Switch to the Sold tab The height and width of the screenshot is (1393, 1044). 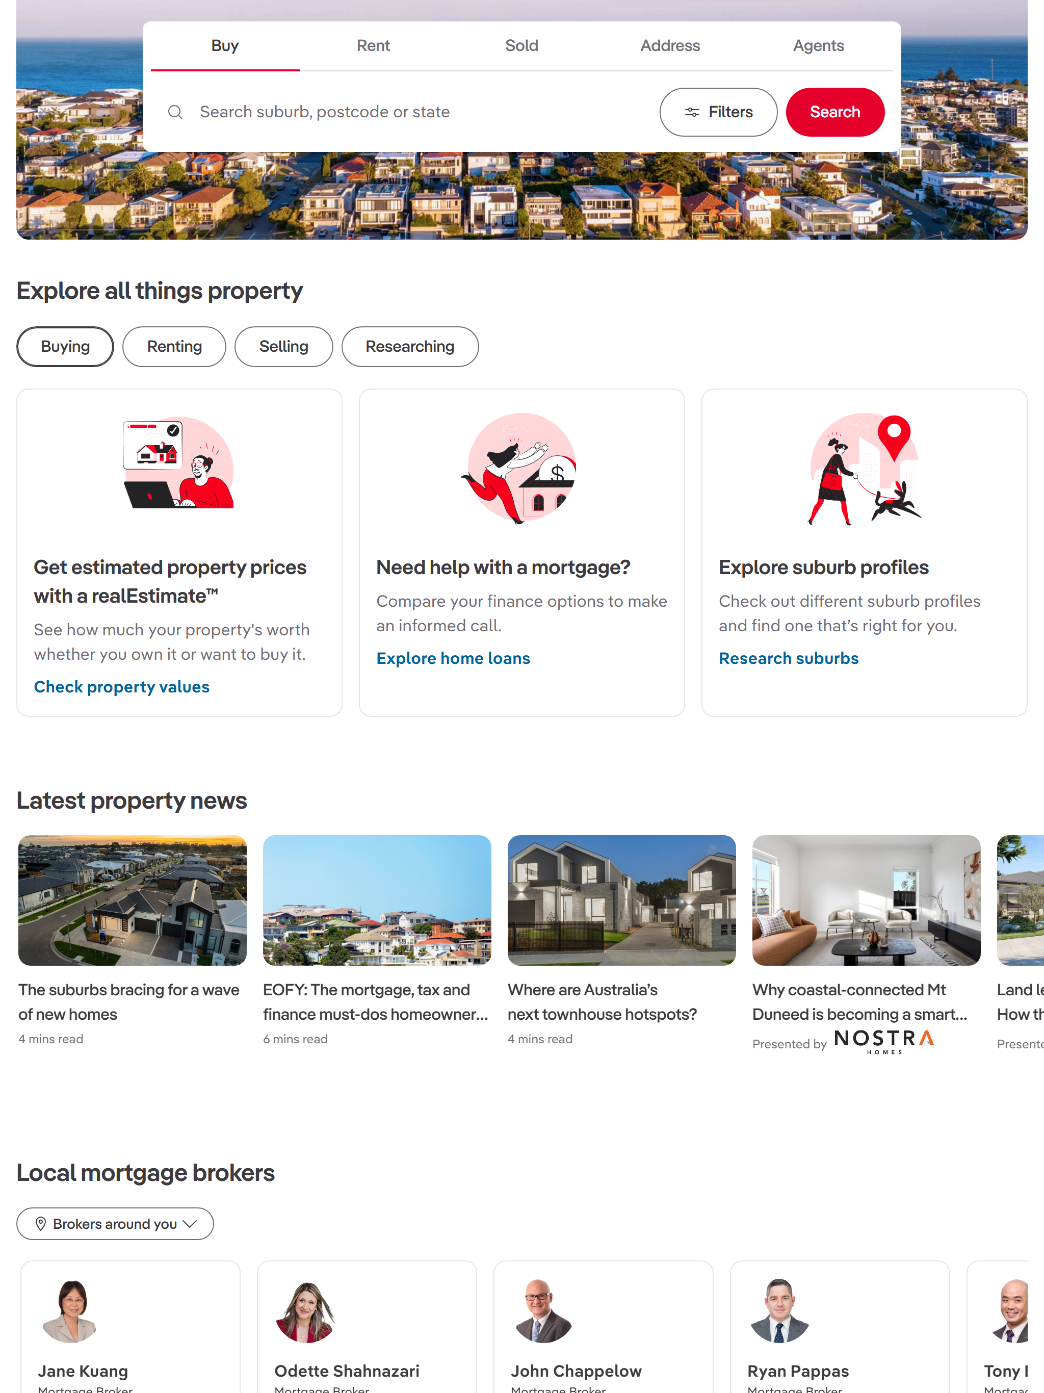522,46
